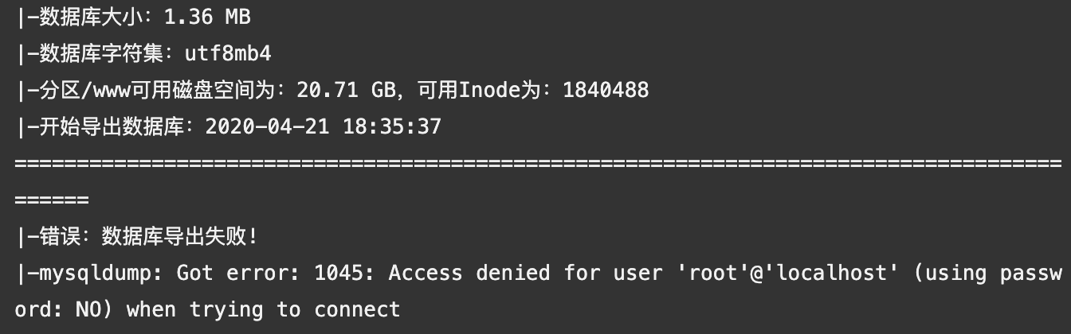Click the 开始导出数据库 label
Viewport: 1071px width, 334px height.
coord(112,126)
